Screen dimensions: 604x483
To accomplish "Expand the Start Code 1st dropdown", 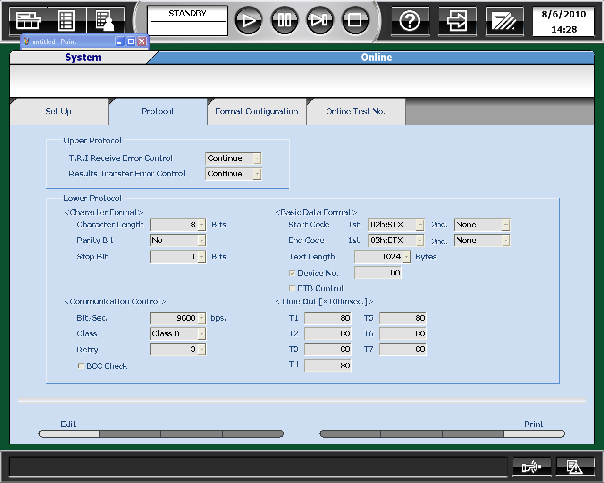I will [x=419, y=225].
